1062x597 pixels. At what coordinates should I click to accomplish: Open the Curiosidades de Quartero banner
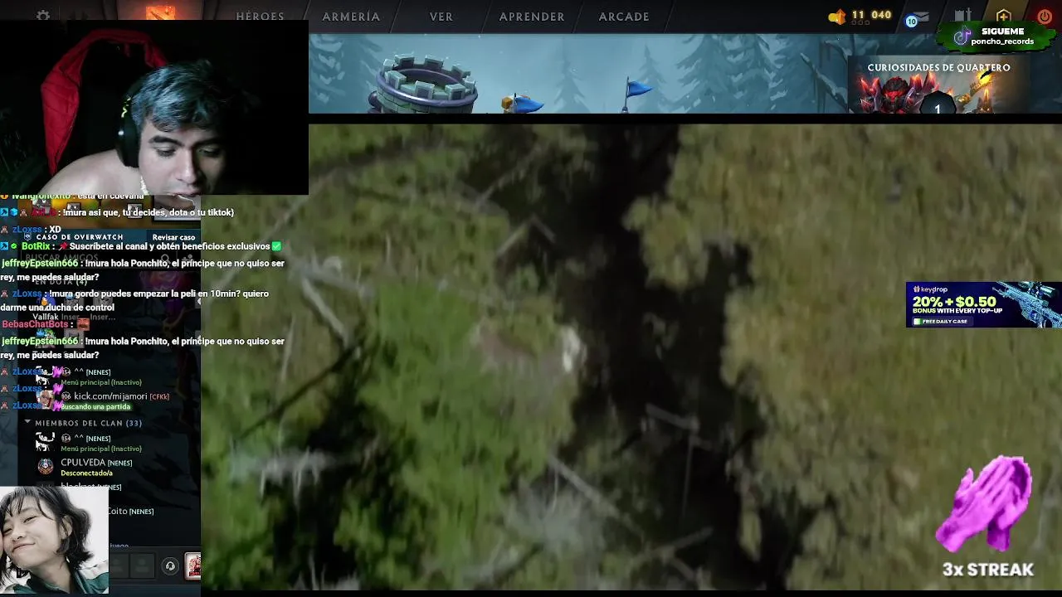pos(938,86)
